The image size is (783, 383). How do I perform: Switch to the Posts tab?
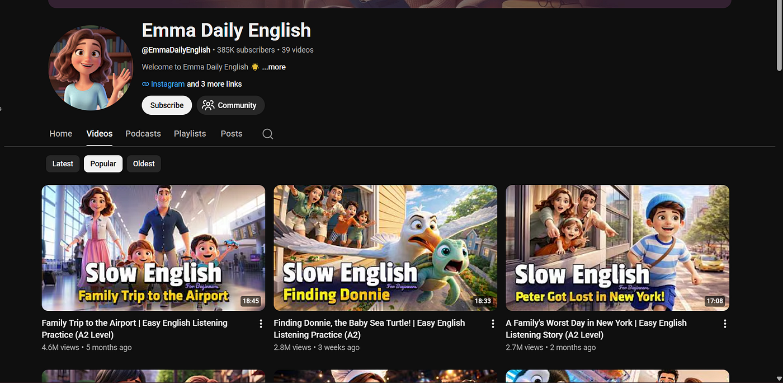click(x=232, y=134)
